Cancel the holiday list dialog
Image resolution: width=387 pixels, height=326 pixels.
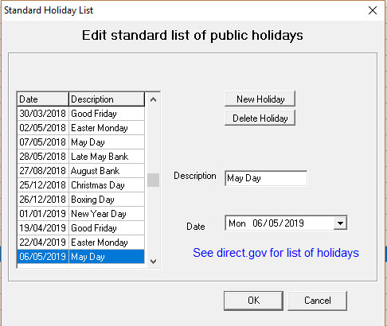317,301
